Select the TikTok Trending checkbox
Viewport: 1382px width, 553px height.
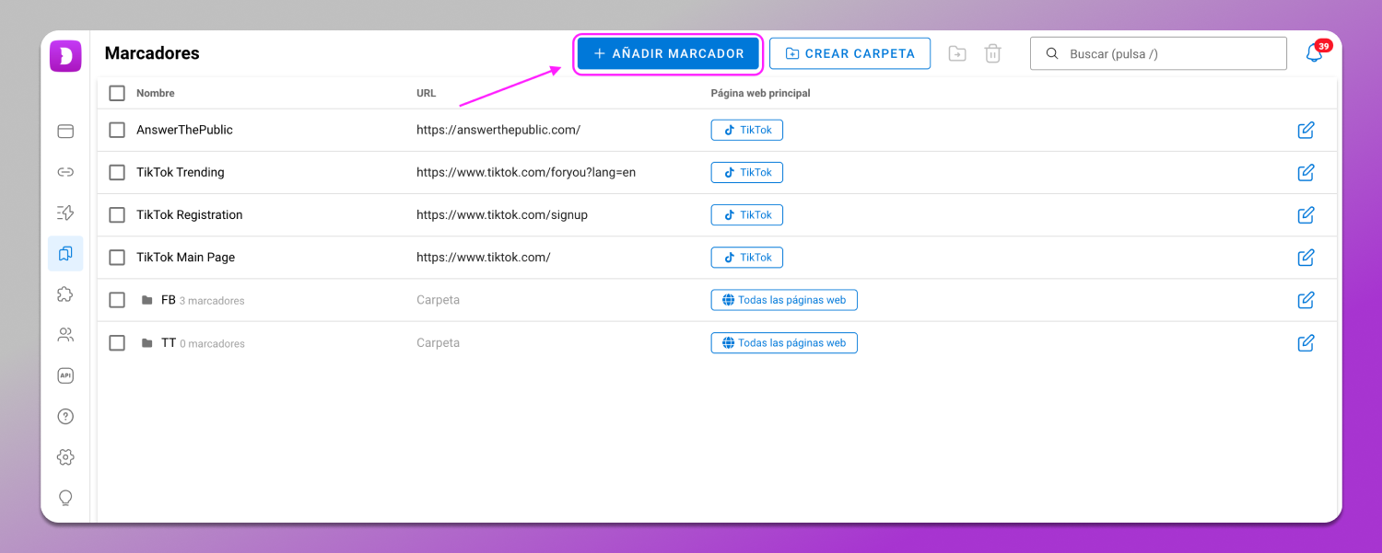click(117, 172)
